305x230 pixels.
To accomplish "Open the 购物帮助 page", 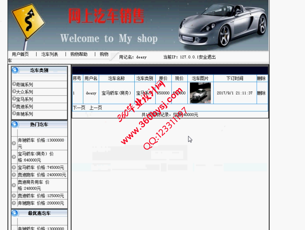I will point(79,54).
